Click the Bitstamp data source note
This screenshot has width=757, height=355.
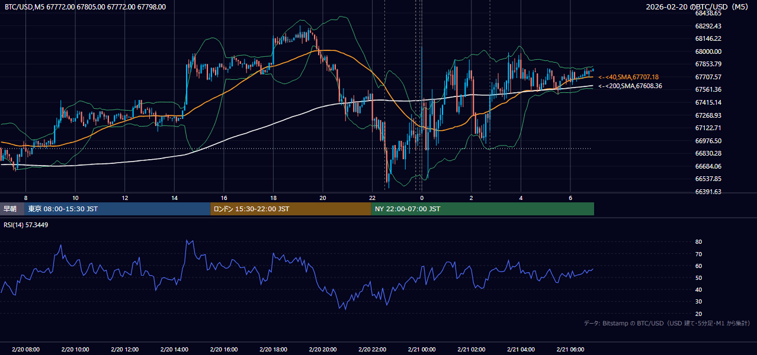[667, 323]
